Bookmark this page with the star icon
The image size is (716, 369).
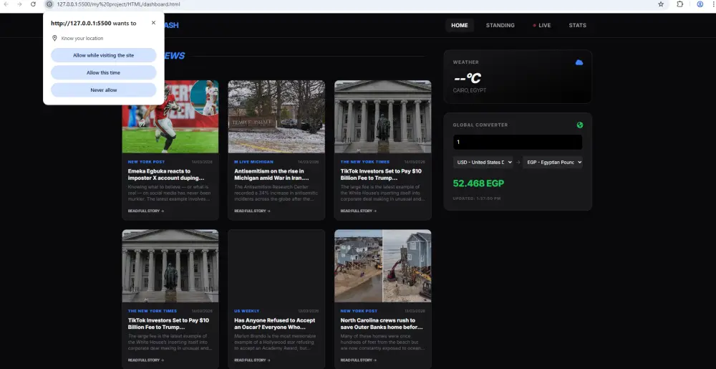pyautogui.click(x=661, y=4)
